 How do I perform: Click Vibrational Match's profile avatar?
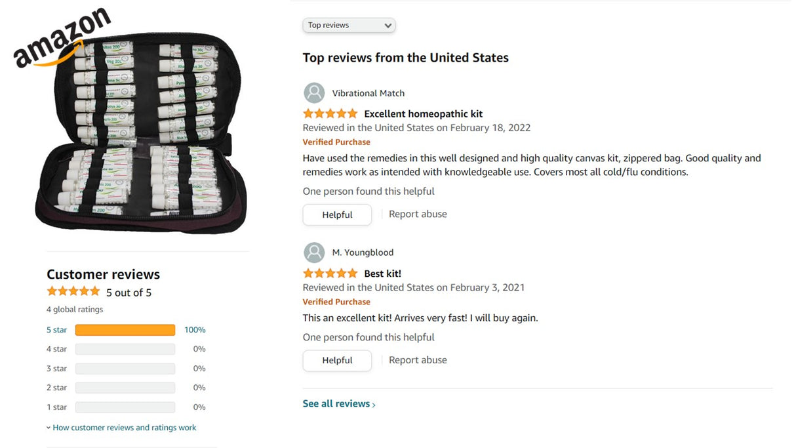(x=314, y=92)
